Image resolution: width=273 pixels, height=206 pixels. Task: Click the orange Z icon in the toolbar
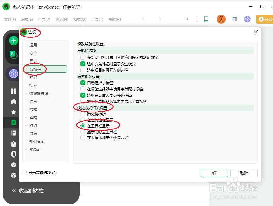(221, 19)
